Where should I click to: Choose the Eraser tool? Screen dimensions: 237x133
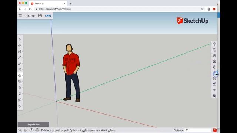tap(20, 45)
